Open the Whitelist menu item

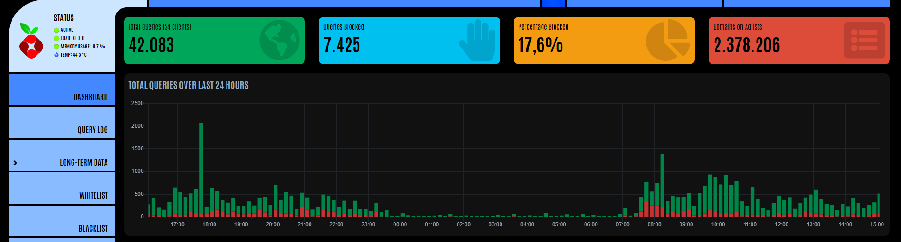(62, 188)
